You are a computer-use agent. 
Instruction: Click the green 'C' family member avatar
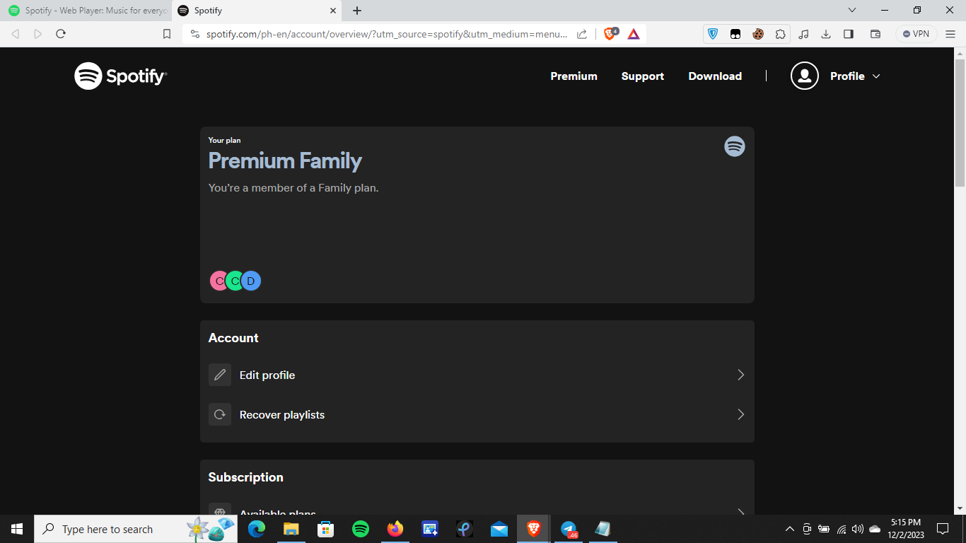(235, 281)
